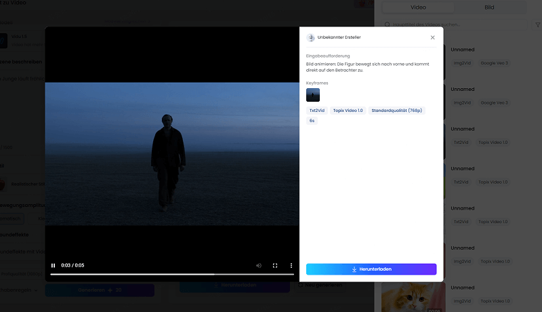Switch to the Video tab
Image resolution: width=542 pixels, height=312 pixels.
(x=419, y=7)
